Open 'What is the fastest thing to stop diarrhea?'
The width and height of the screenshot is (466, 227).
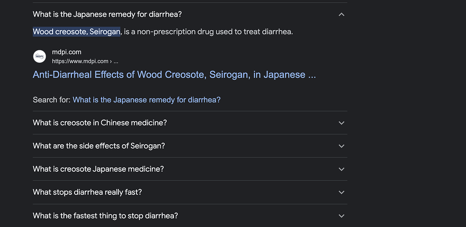click(105, 215)
